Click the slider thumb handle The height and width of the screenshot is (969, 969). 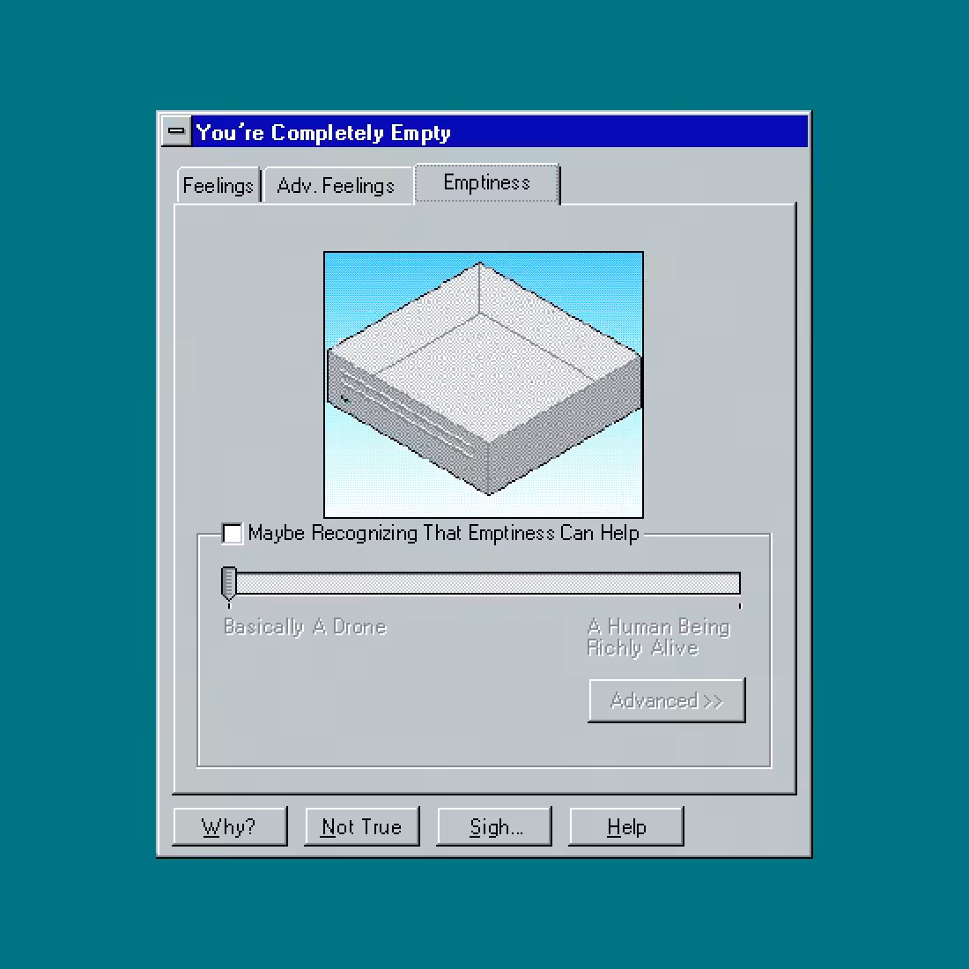(x=229, y=583)
